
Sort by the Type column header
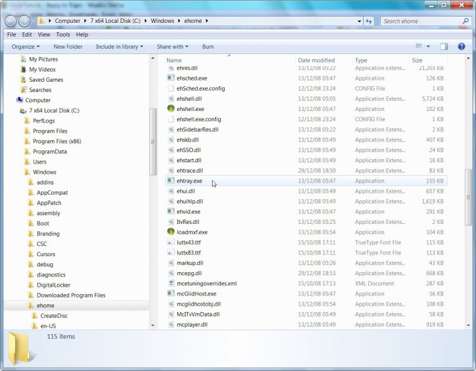380,60
